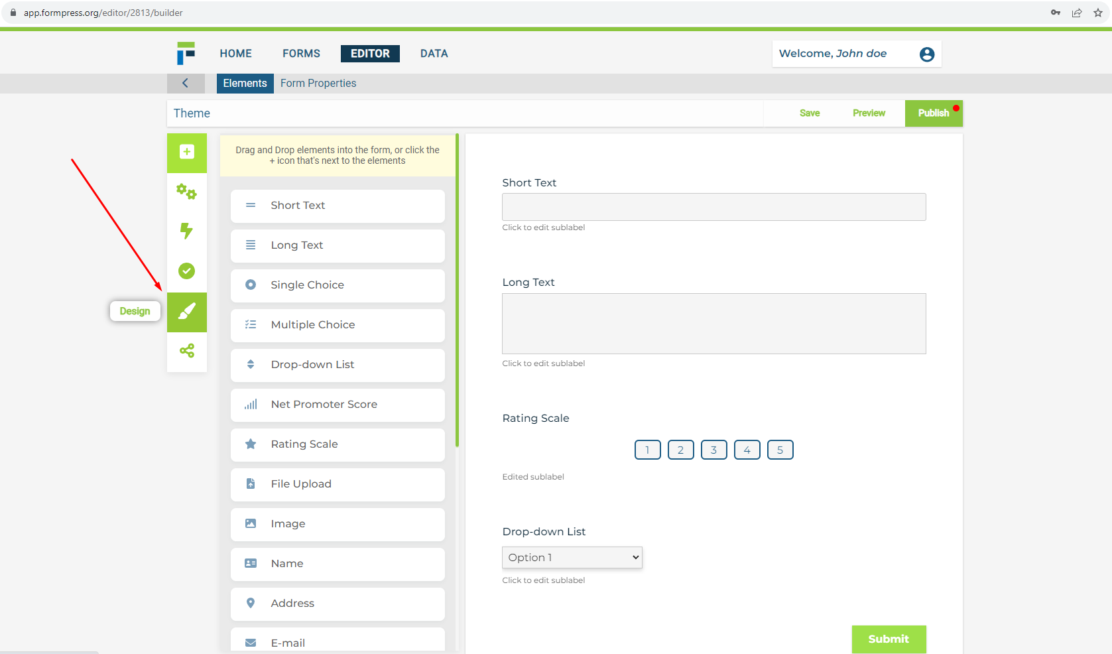Open the Design paintbrush icon
Viewport: 1112px width, 654px height.
[x=187, y=311]
